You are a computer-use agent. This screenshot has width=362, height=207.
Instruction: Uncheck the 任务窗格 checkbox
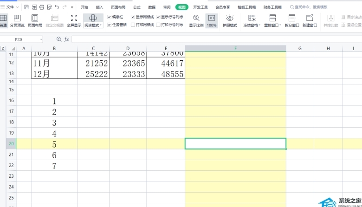point(109,25)
